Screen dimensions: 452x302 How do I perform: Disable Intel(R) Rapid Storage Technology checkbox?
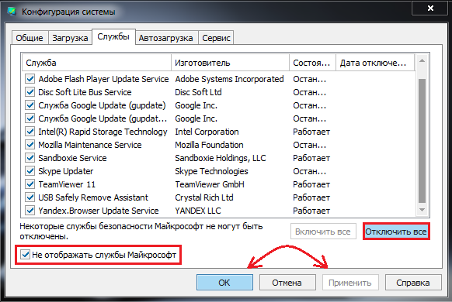pyautogui.click(x=30, y=132)
